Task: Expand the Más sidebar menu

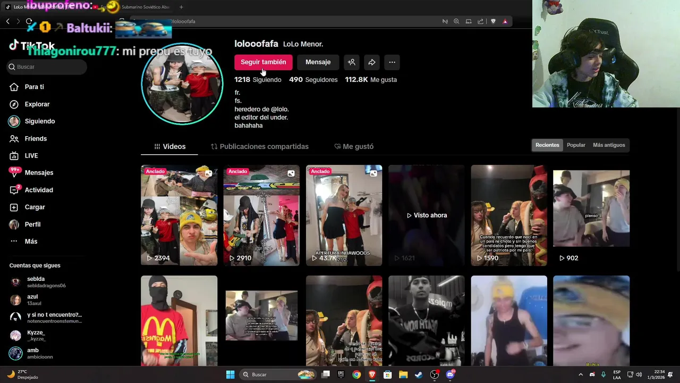Action: (x=31, y=242)
